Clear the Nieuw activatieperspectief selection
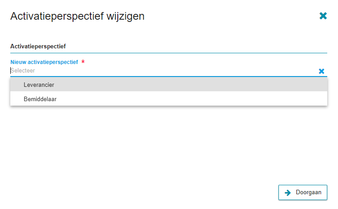The width and height of the screenshot is (338, 209). pos(321,71)
